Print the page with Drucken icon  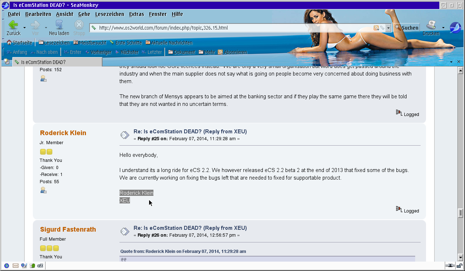coord(431,27)
